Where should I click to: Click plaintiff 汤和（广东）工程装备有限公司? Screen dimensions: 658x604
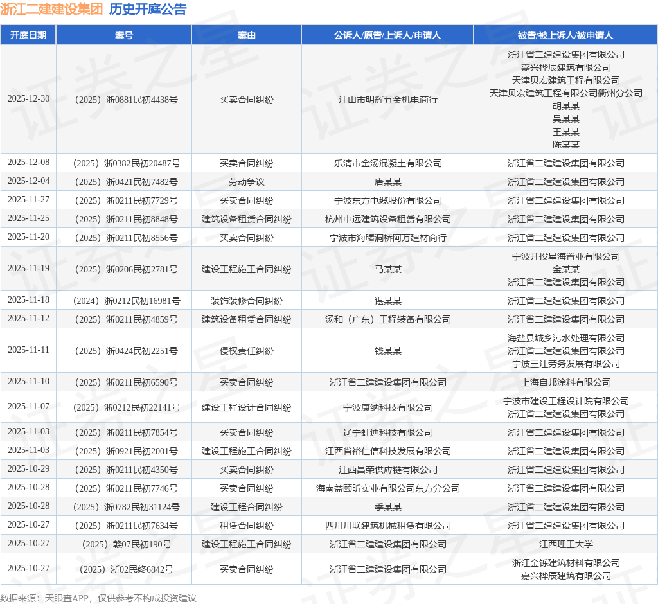coord(387,319)
